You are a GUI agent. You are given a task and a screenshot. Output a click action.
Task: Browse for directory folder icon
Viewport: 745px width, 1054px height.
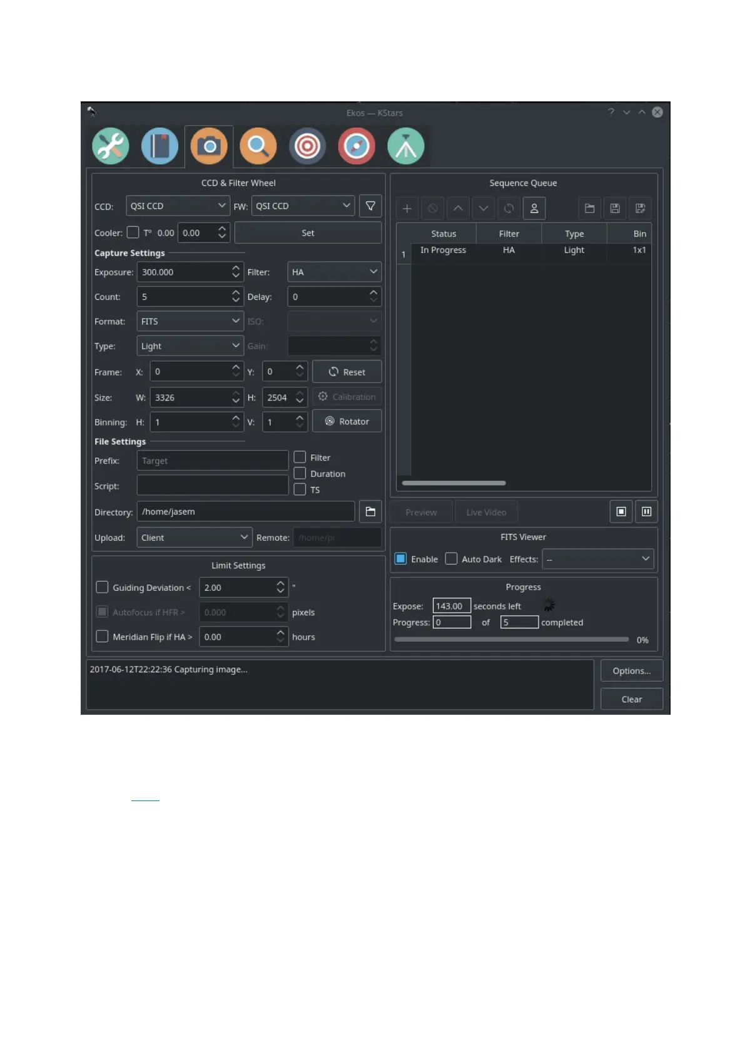point(370,511)
